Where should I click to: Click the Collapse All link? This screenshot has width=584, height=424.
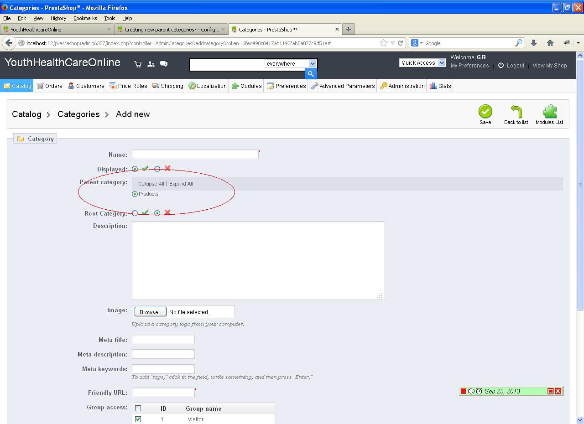point(151,184)
